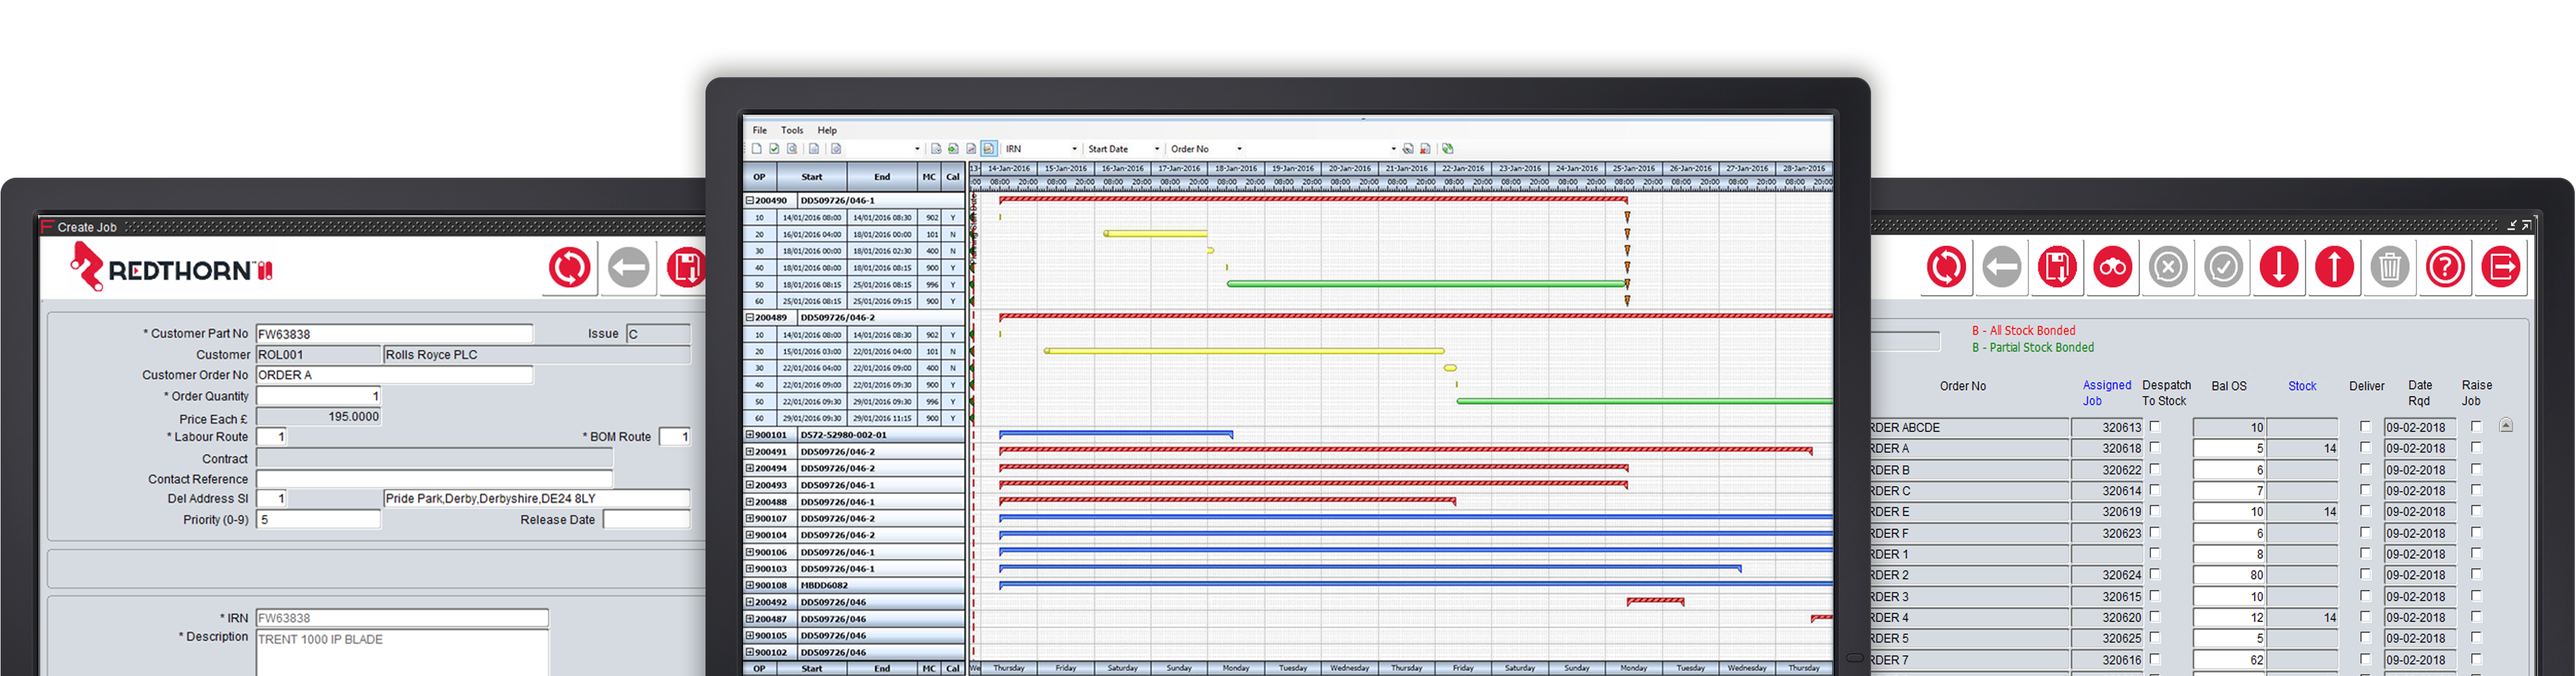Click the blue Stock column link
The height and width of the screenshot is (676, 2576).
click(x=2301, y=385)
